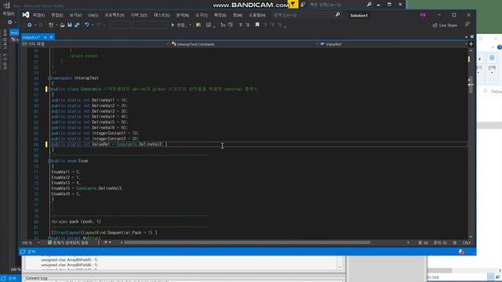The width and height of the screenshot is (502, 282).
Task: Click the horizontal scrollbar of the code editor
Action: pyautogui.click(x=247, y=243)
